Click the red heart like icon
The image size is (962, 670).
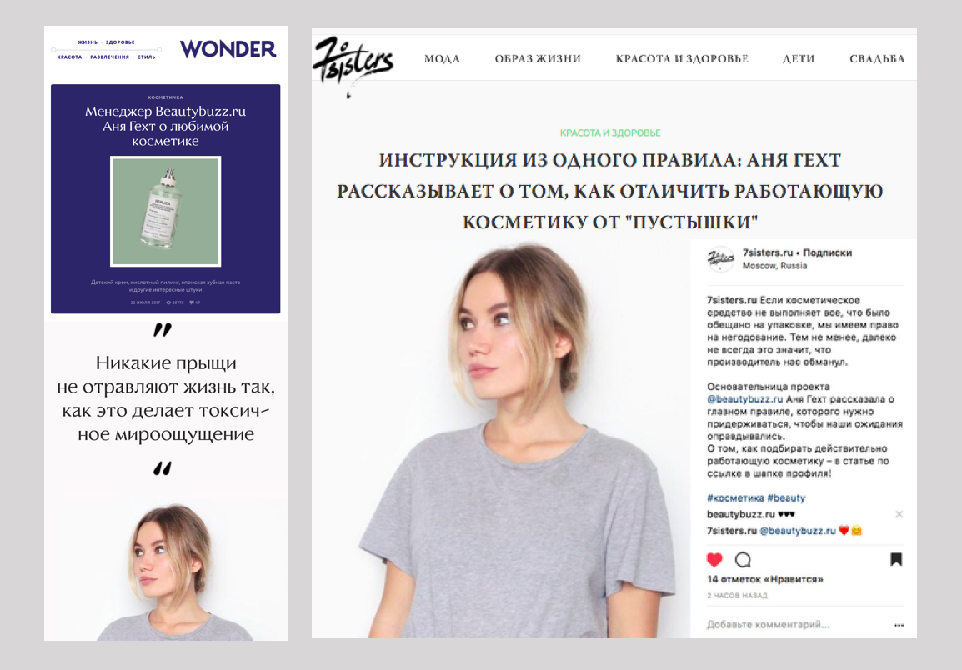coord(714,559)
